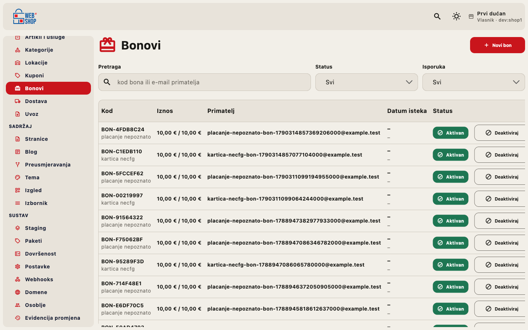Select the active Bonovi menu item

click(x=48, y=88)
